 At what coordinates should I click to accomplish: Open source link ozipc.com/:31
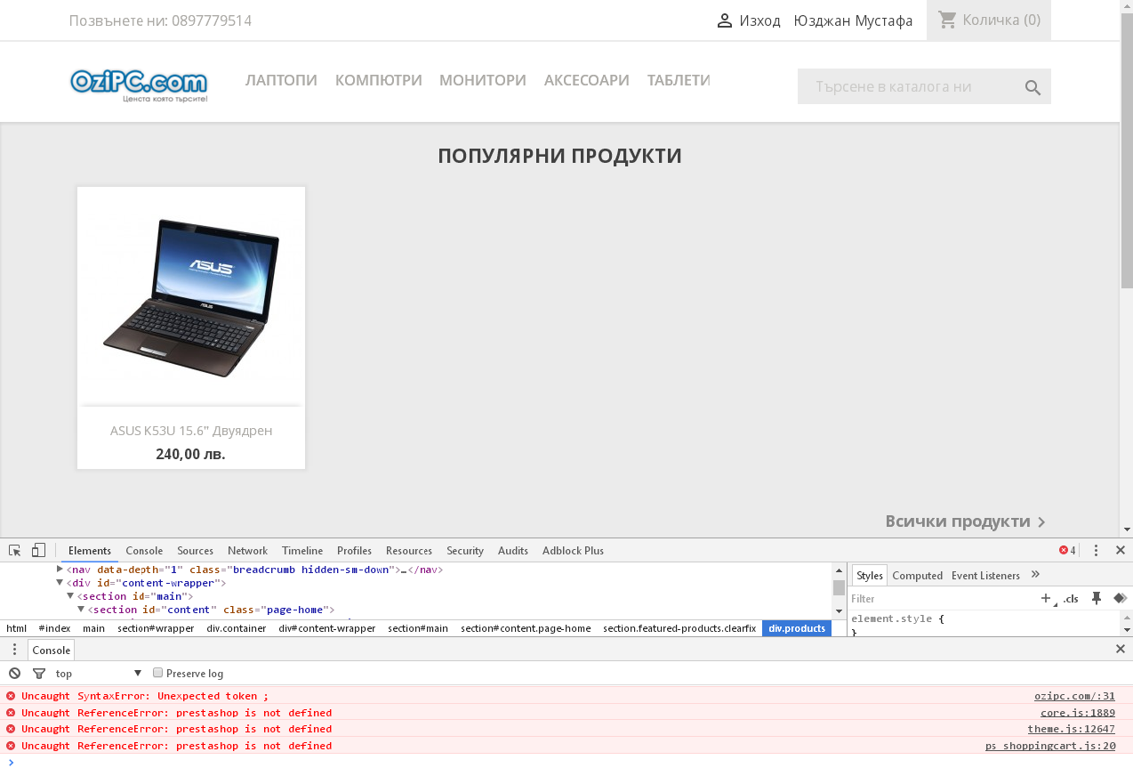[x=1074, y=696]
